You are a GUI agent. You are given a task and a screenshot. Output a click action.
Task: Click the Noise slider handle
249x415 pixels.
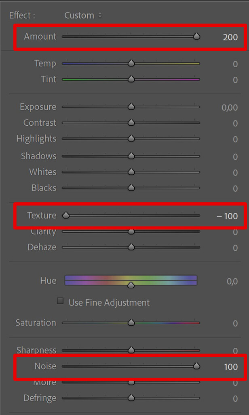(196, 366)
